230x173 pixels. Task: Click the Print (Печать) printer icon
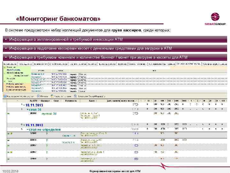[38, 96]
